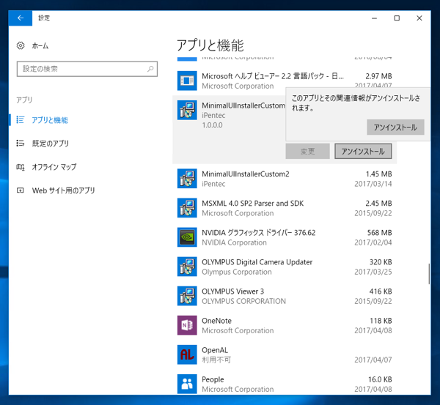
Task: Click the アンインストール button below the app
Action: tap(363, 152)
